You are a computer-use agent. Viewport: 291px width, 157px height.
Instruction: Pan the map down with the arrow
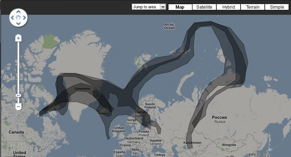coord(18,24)
